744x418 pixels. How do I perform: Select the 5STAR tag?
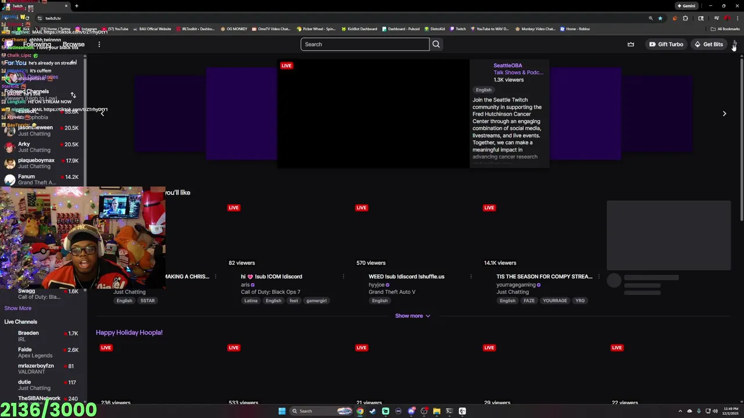tap(148, 301)
